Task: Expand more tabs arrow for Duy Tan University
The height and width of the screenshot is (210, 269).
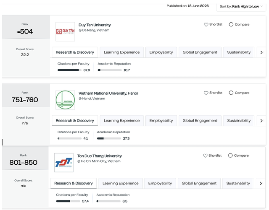Action: [261, 52]
